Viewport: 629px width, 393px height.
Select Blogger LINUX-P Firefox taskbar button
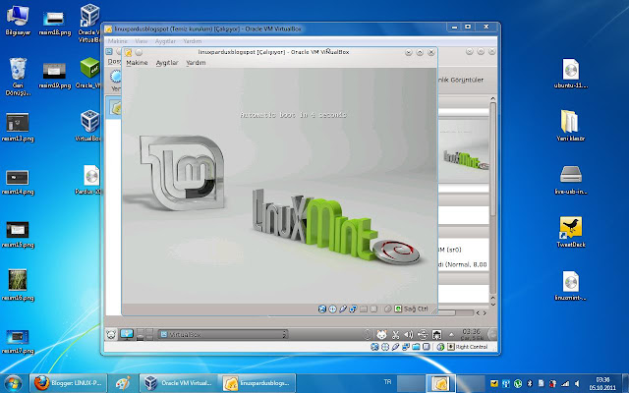69,383
